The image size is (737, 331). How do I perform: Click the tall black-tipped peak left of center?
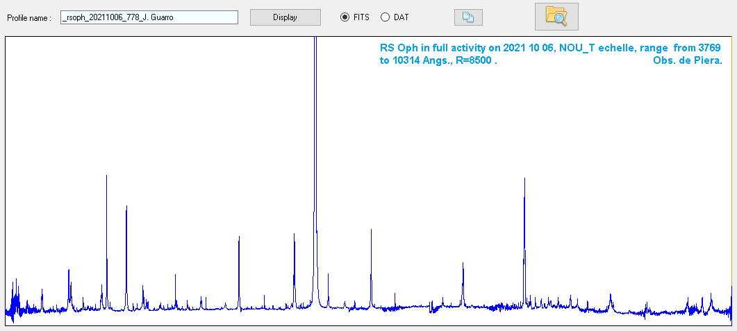pos(106,208)
